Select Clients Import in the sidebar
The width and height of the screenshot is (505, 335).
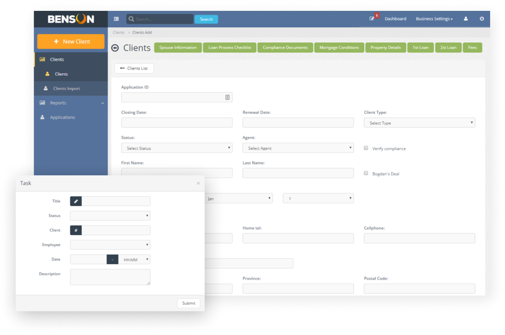pyautogui.click(x=71, y=88)
